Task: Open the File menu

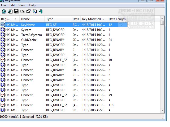Action: [x=3, y=5]
